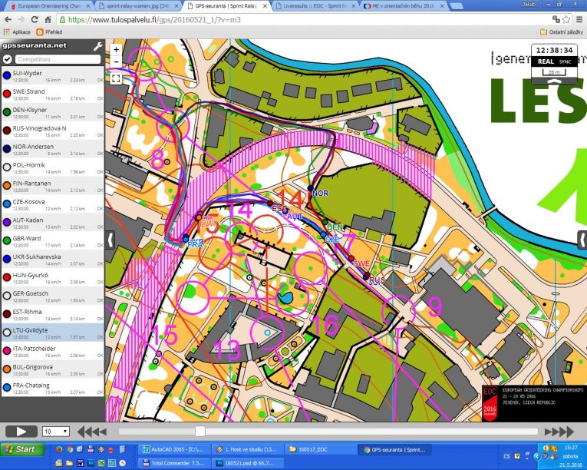This screenshot has height=470, width=587.
Task: Select CZE-Kosova in competitor list
Action: [53, 204]
